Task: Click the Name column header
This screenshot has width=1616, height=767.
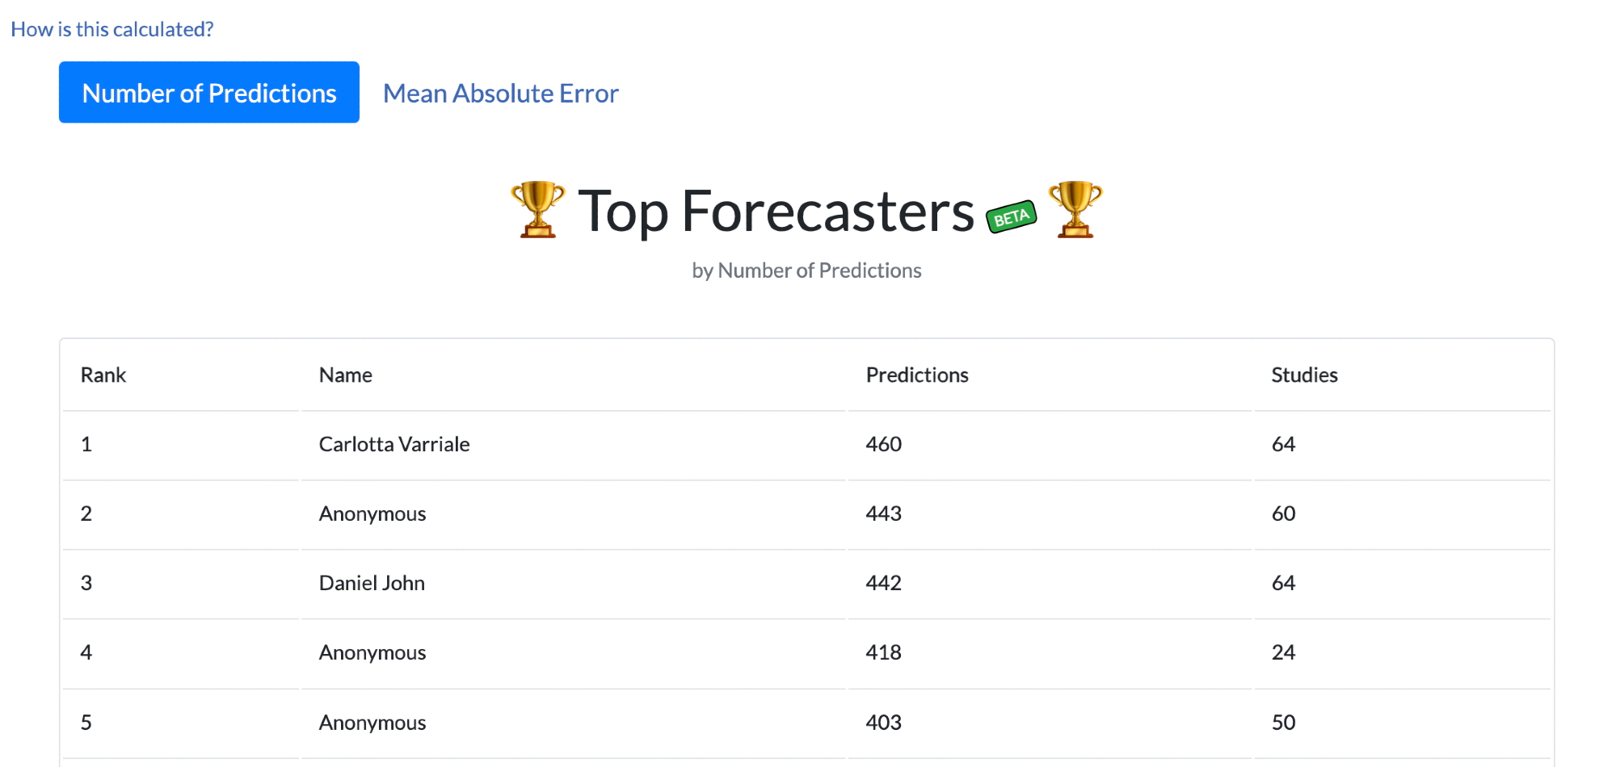Action: (346, 375)
